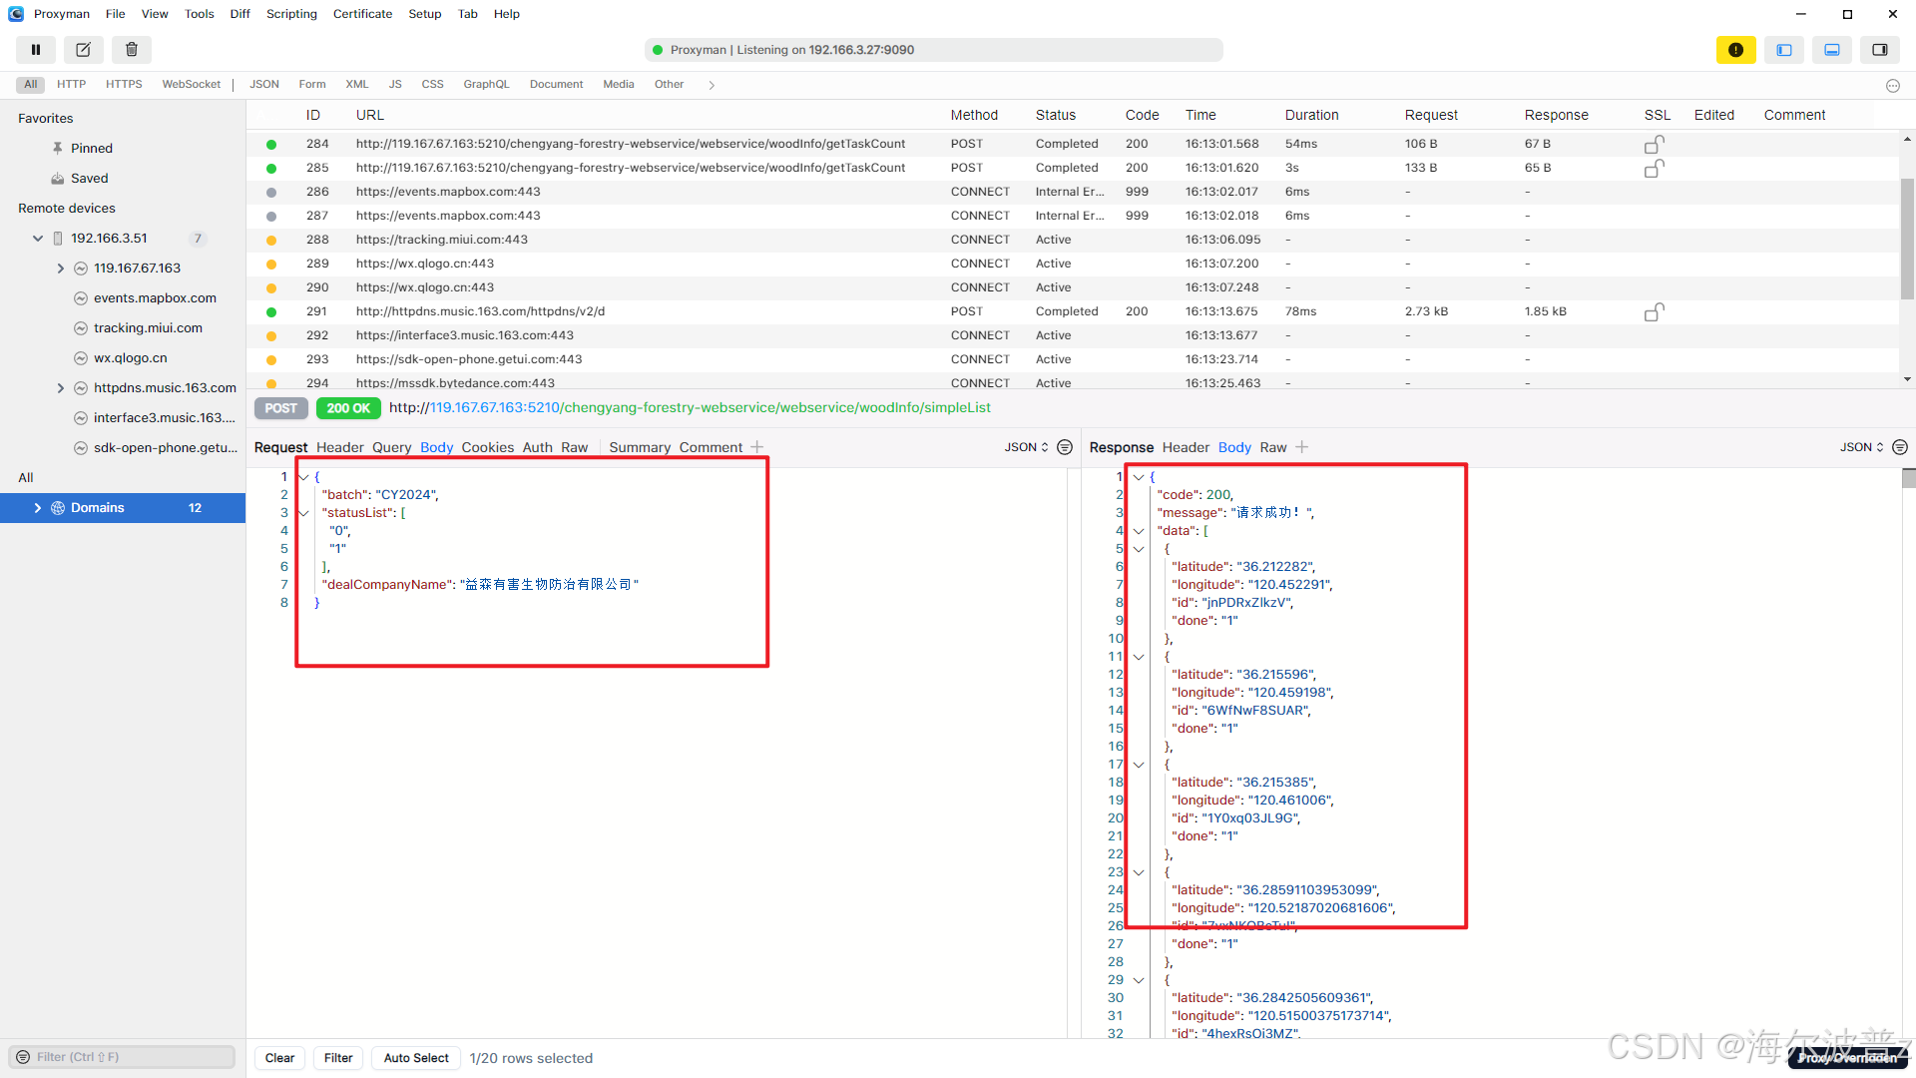Open the Pinned favorites pin icon
1916x1078 pixels.
58,148
